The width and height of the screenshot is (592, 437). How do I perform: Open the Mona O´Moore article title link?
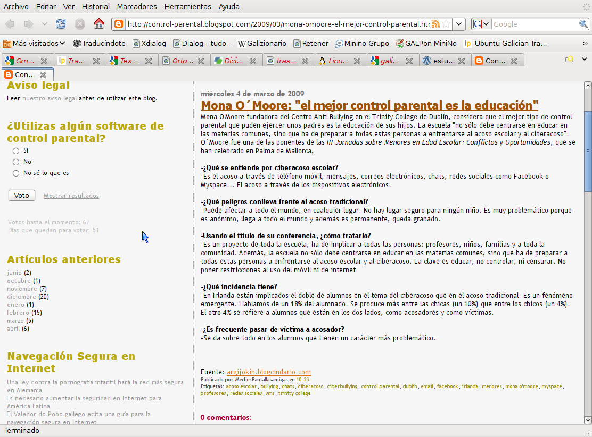click(369, 105)
